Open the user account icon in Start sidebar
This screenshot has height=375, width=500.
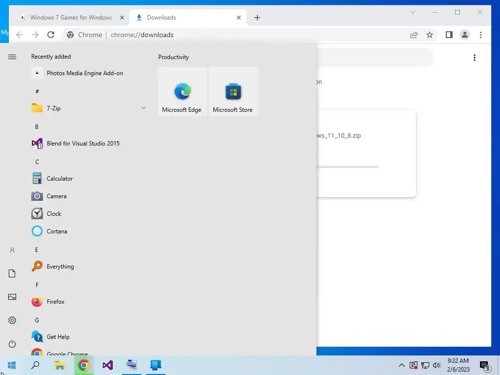click(x=12, y=250)
